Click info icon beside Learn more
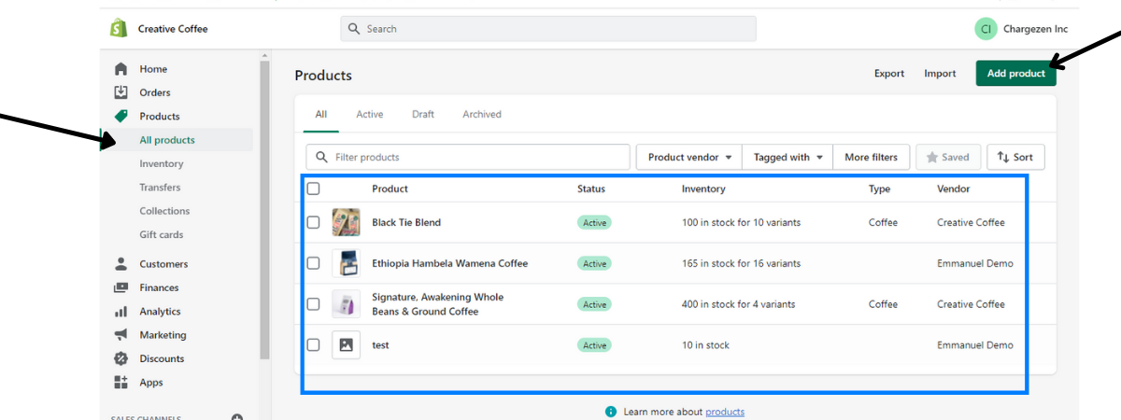This screenshot has width=1121, height=420. click(x=610, y=412)
